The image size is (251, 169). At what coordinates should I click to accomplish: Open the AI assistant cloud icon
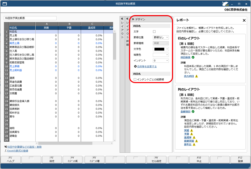tap(225, 4)
